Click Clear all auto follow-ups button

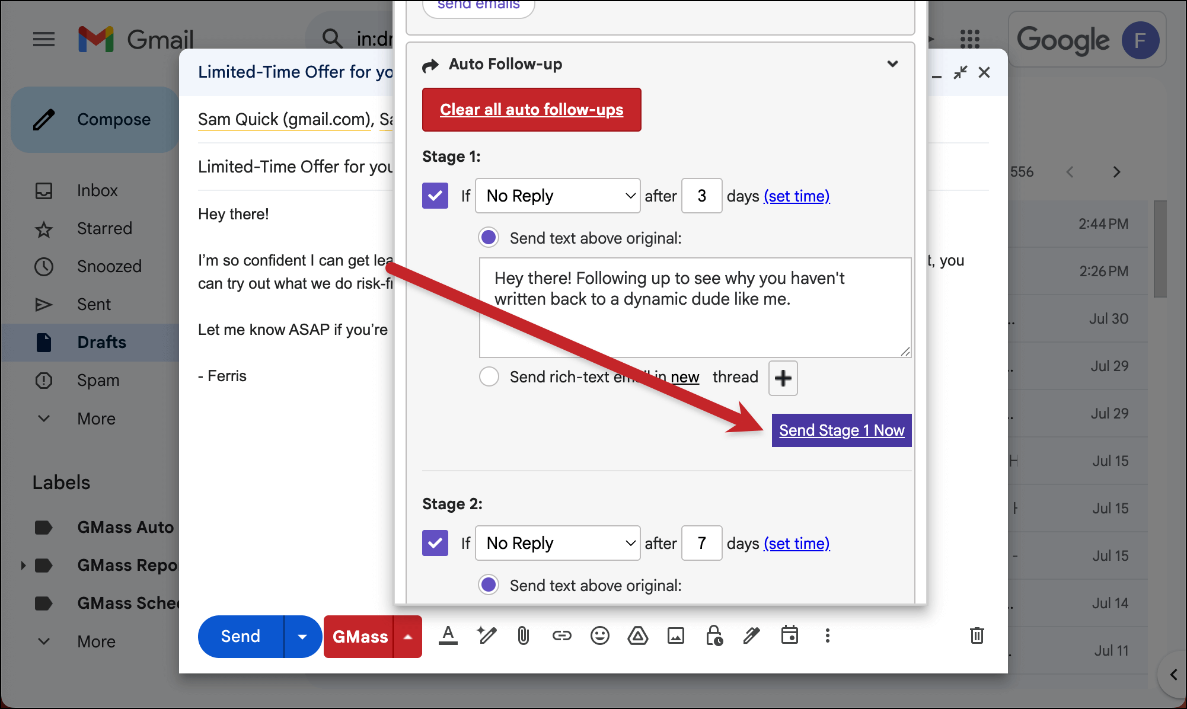[x=531, y=110]
